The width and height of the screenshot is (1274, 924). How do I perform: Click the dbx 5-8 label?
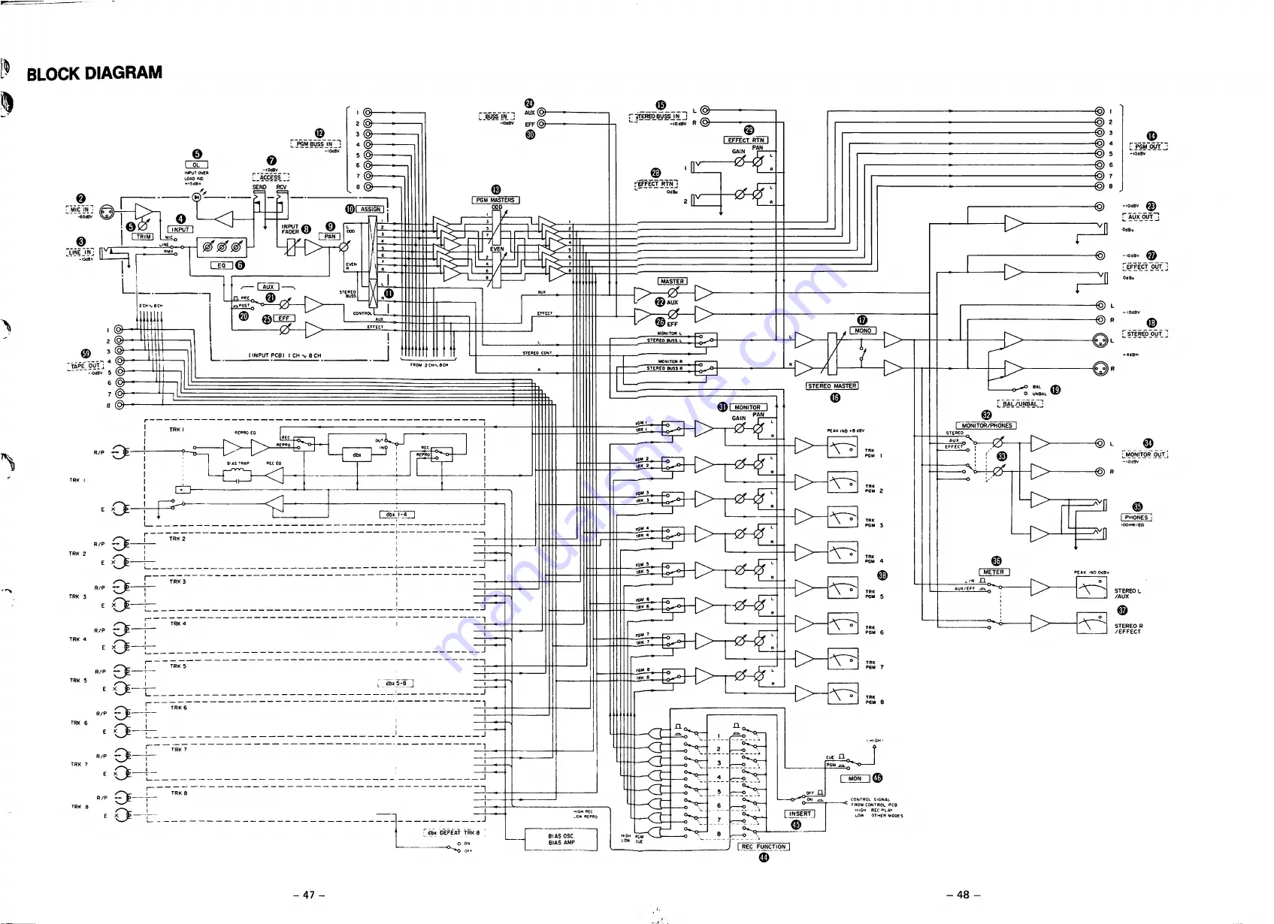pyautogui.click(x=395, y=684)
